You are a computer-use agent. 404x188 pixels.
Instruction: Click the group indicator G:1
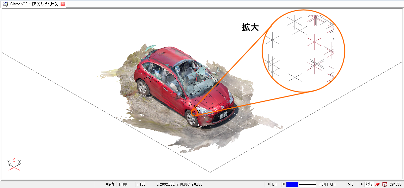tap(333, 184)
